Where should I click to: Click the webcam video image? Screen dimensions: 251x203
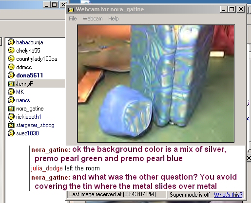(x=156, y=84)
